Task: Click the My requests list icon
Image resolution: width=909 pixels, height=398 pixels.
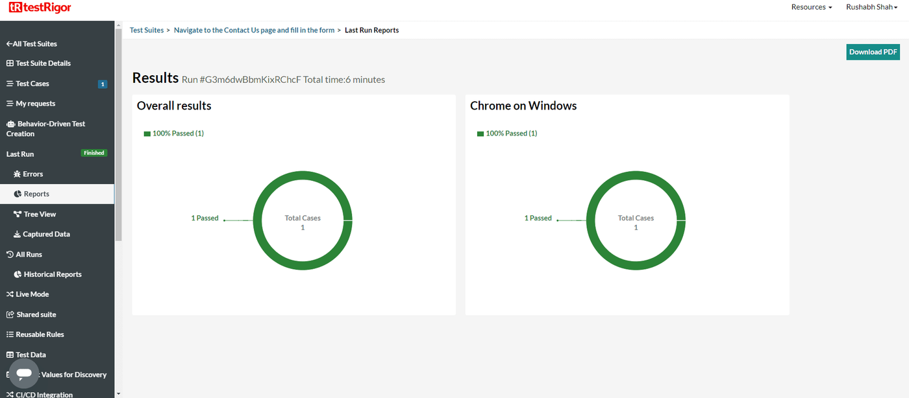Action: tap(10, 104)
